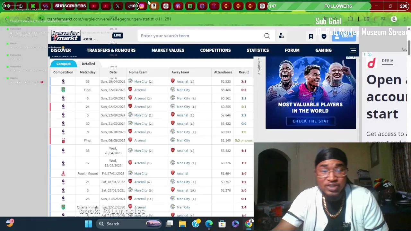Open the Transfermarkt logo home link
Viewport: 411px width, 231px height.
coord(66,36)
